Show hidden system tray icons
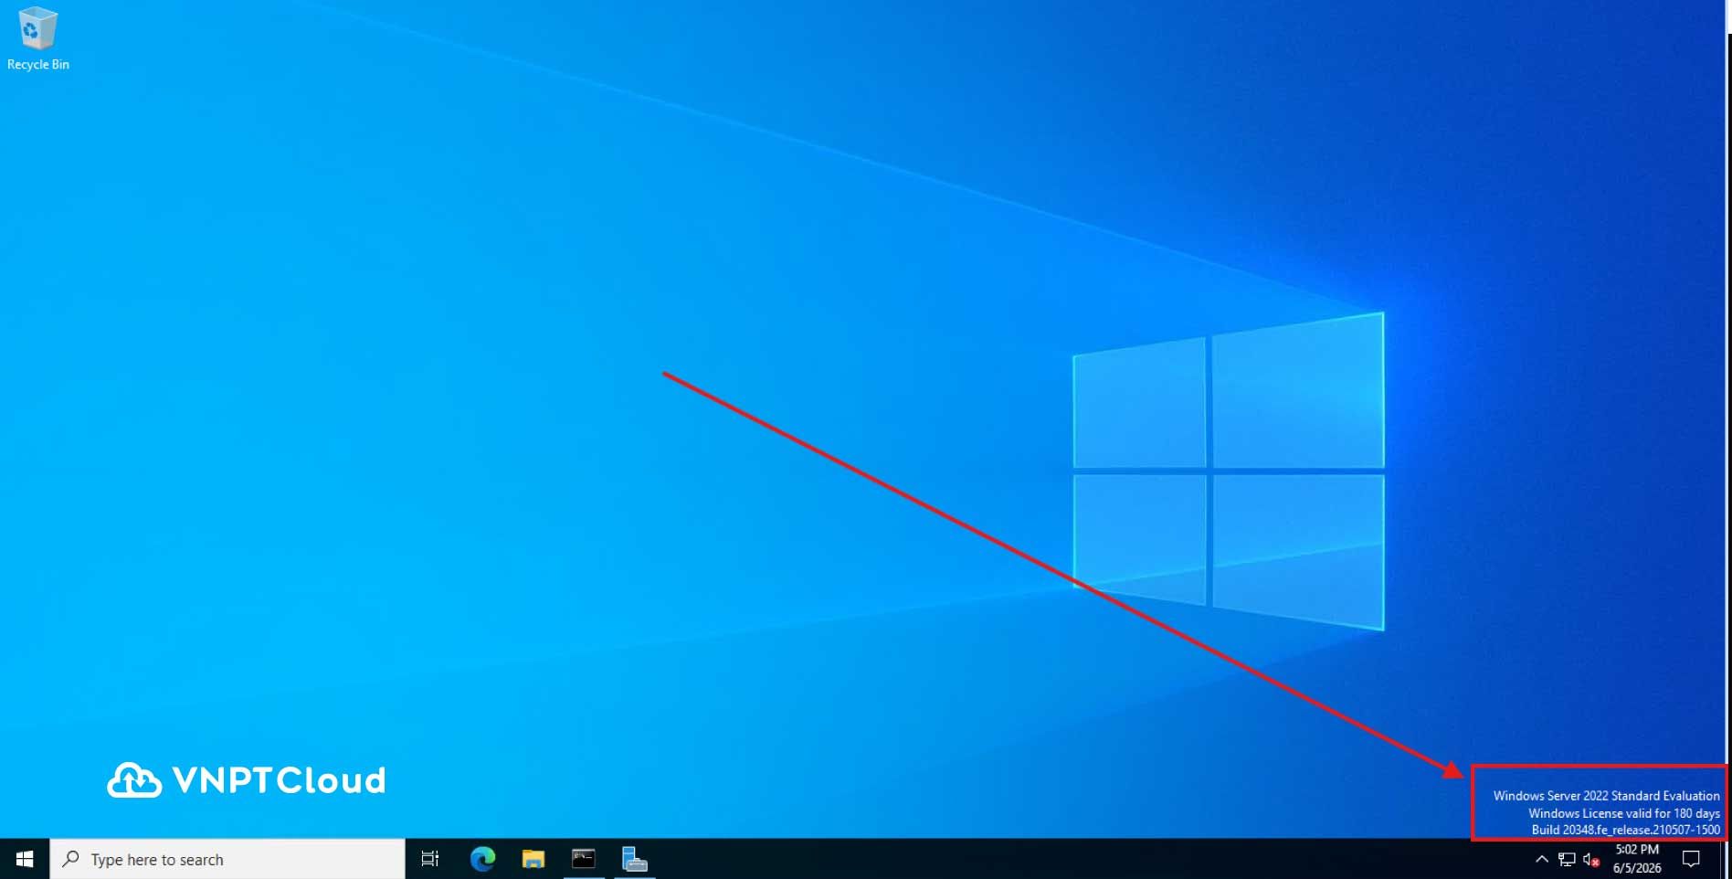 pos(1542,859)
